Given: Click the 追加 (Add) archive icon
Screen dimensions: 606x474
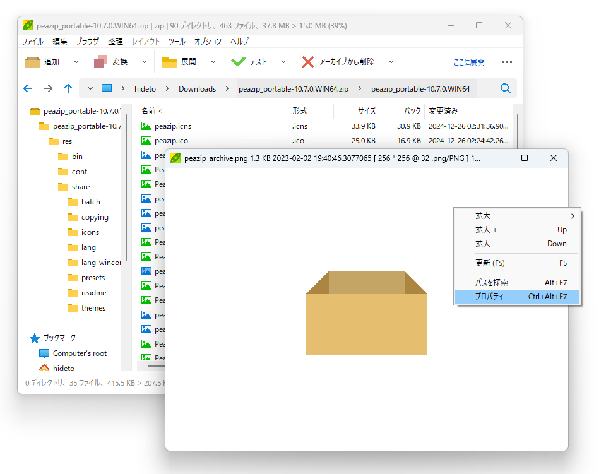Looking at the screenshot, I should (32, 61).
